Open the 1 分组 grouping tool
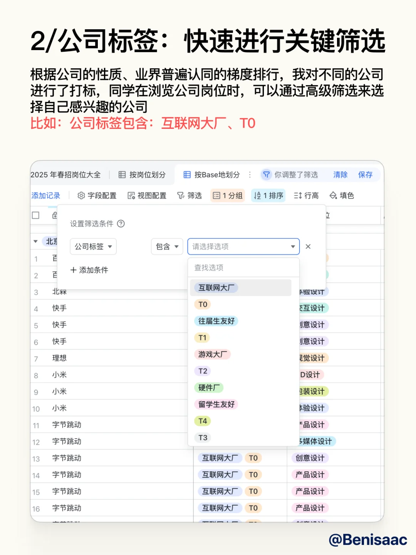Viewport: 416px width, 555px height. pos(228,196)
